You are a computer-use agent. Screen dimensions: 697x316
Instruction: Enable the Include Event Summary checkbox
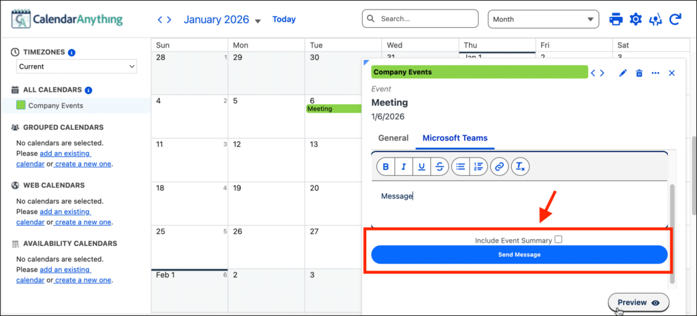[558, 239]
